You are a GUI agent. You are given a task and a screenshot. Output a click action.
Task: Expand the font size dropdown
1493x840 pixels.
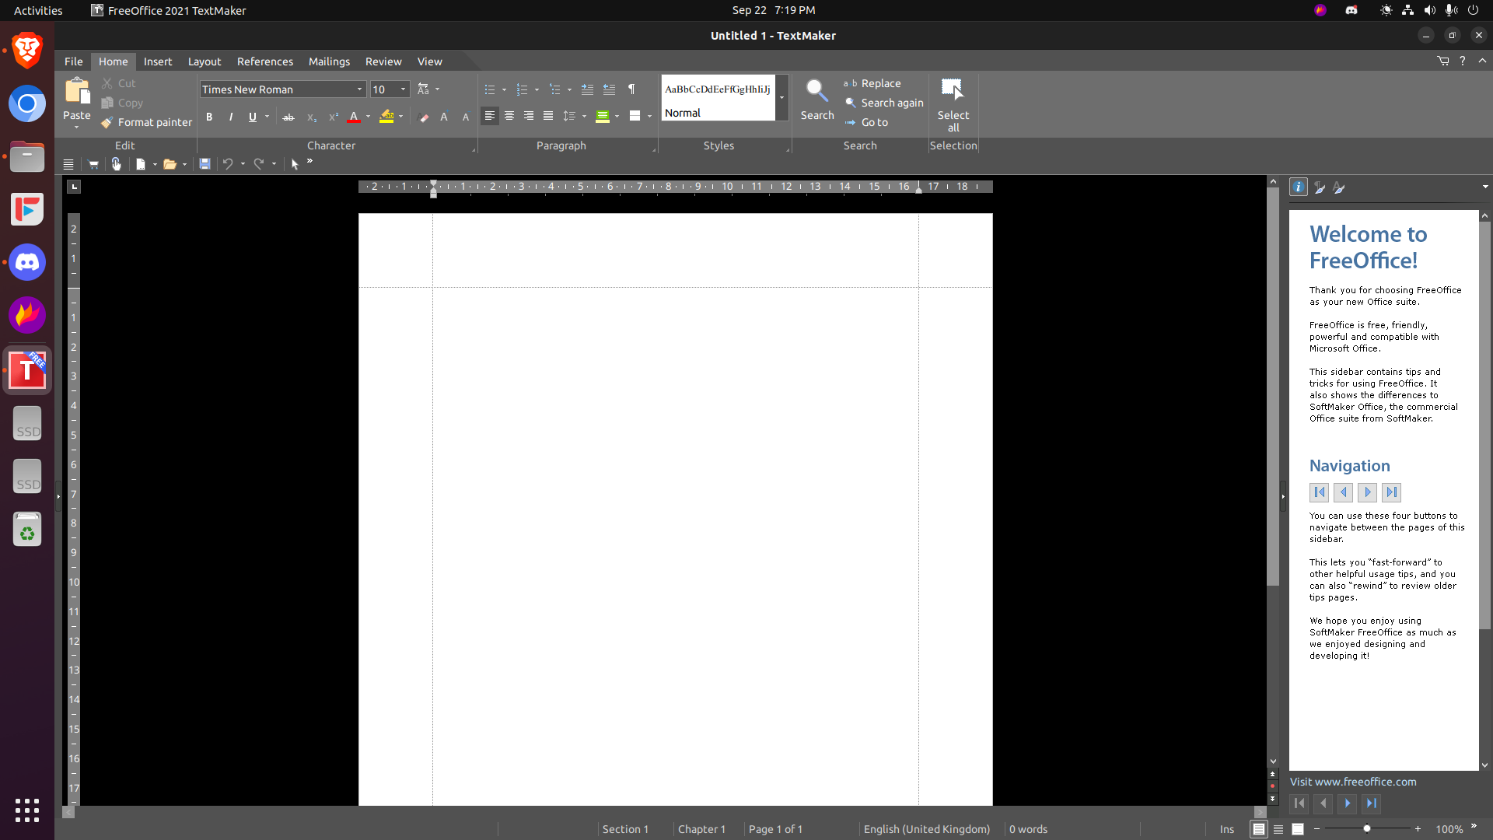coord(402,89)
